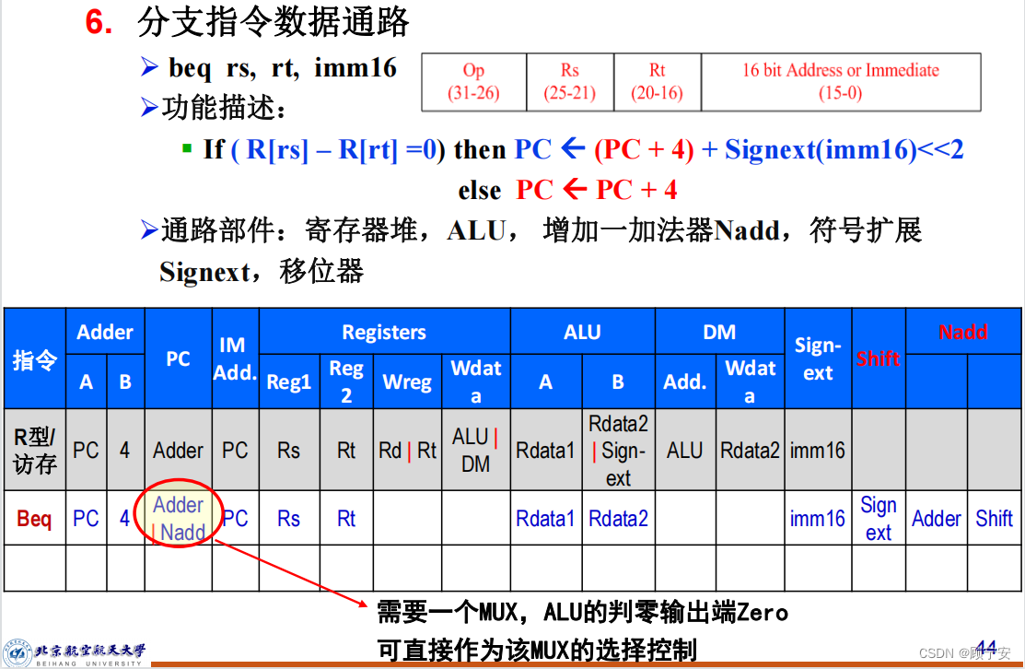
Task: Select the R型/访存 row label
Action: pos(34,449)
